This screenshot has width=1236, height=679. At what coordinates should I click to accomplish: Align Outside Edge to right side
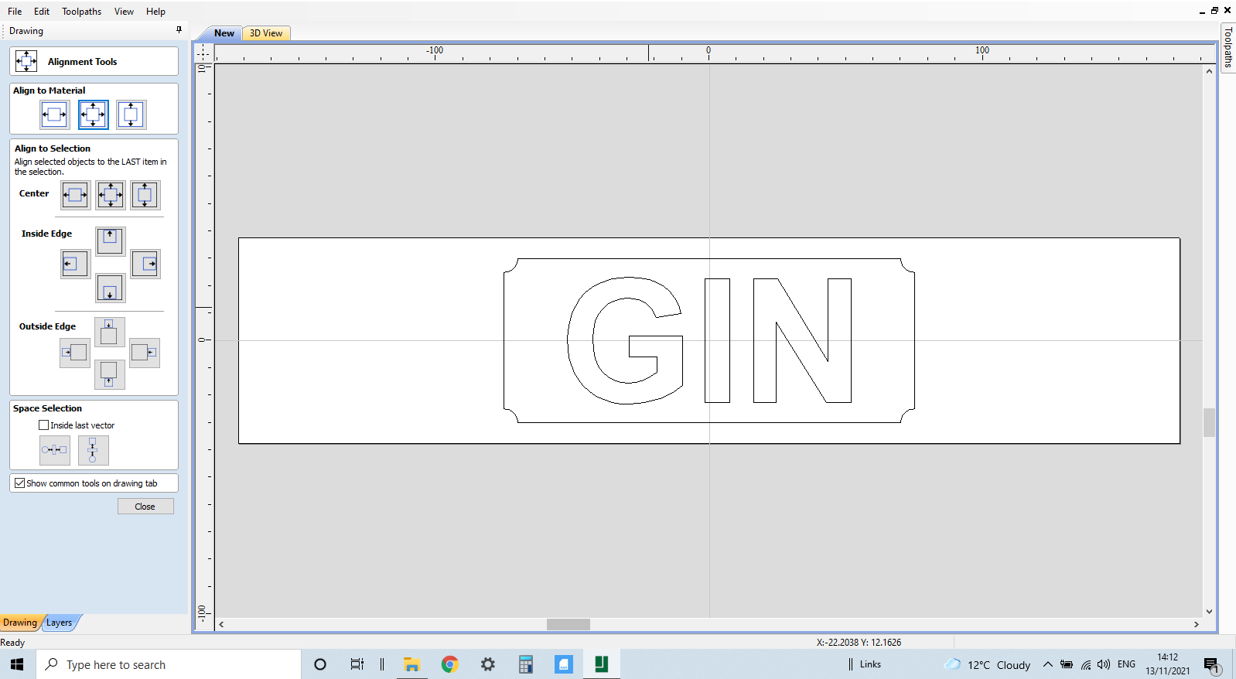[x=144, y=353]
